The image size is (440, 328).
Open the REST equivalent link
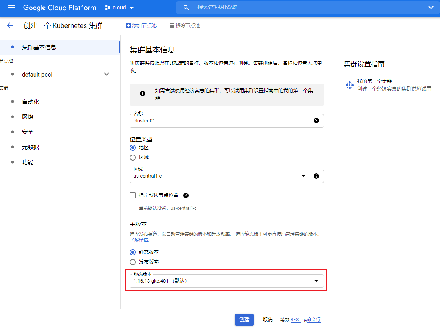(296, 320)
